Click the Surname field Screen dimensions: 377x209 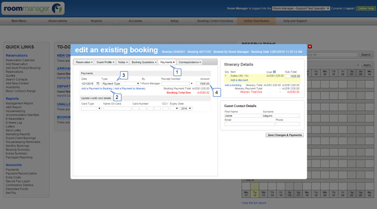(x=281, y=116)
